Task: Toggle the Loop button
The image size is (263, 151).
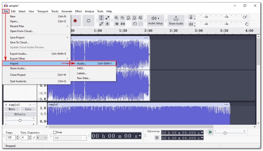Action: 88,21
